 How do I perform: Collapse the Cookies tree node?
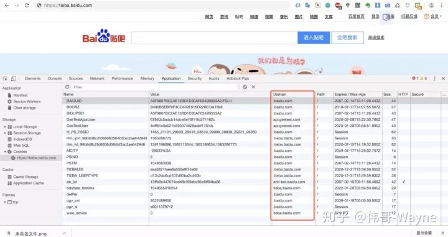click(5, 152)
